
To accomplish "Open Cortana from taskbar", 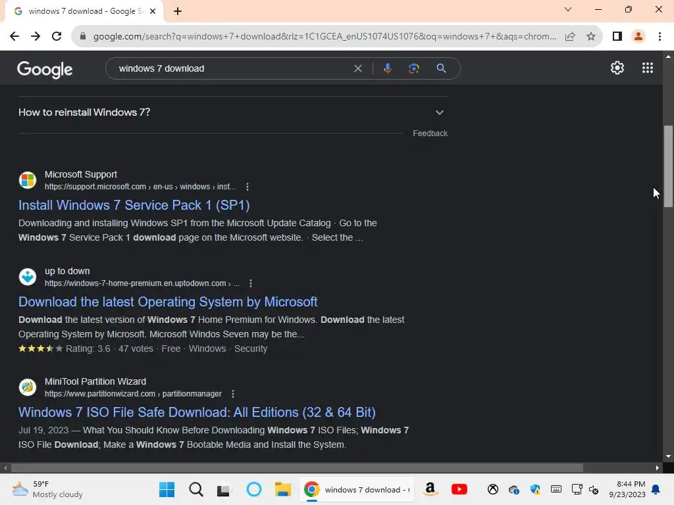I will [254, 489].
